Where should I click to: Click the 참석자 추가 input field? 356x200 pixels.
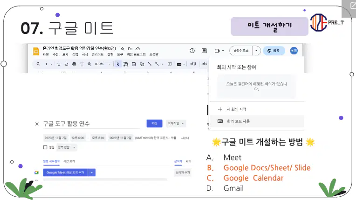pyautogui.click(x=183, y=173)
